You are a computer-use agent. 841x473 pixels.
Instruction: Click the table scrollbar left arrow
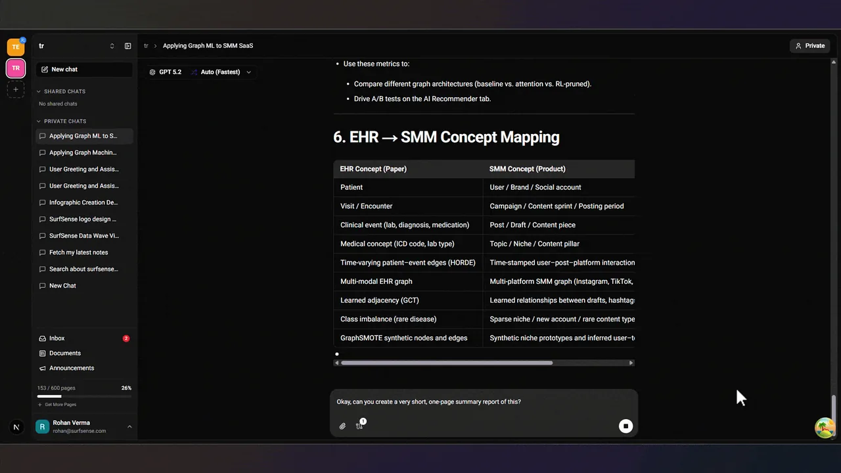point(337,363)
